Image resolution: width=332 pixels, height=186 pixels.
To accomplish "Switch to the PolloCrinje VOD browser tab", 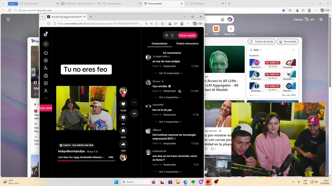I will click(80, 4).
